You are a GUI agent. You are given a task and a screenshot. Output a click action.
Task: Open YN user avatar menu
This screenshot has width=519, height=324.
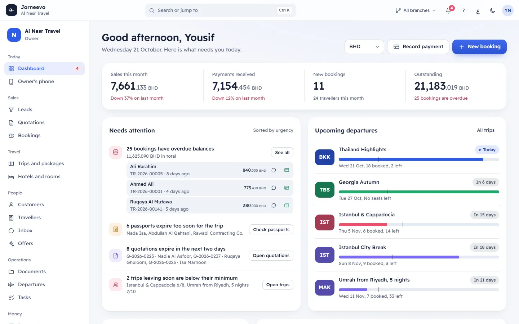point(508,10)
